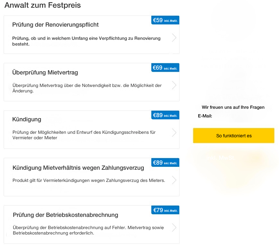The height and width of the screenshot is (248, 279).
Task: Click the chevron arrow on Prüfung der Betriebskostenabrechnung card
Action: (174, 228)
